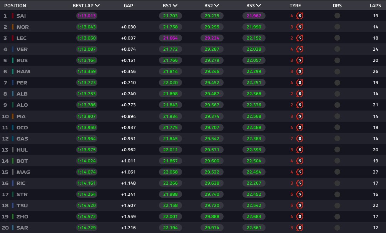Click GAS's soft tyre icon

[299, 139]
